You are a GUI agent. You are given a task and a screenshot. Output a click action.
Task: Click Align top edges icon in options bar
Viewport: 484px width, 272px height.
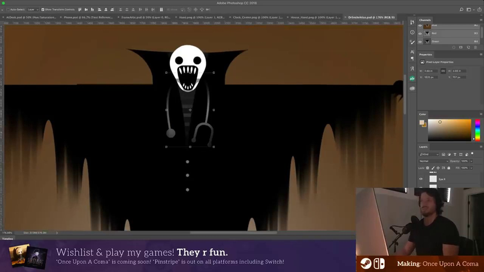tap(80, 10)
